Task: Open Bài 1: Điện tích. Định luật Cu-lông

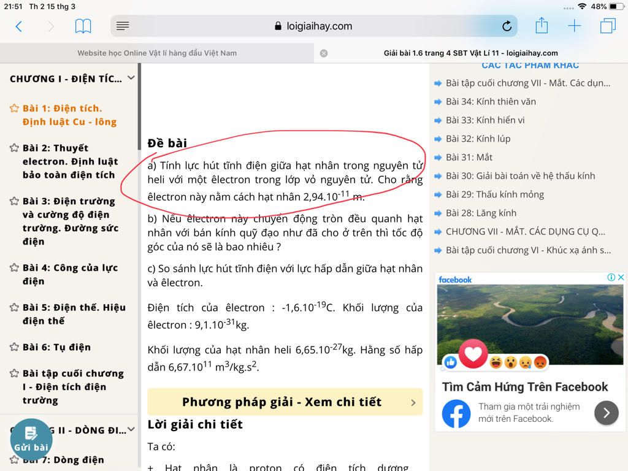Action: point(69,115)
